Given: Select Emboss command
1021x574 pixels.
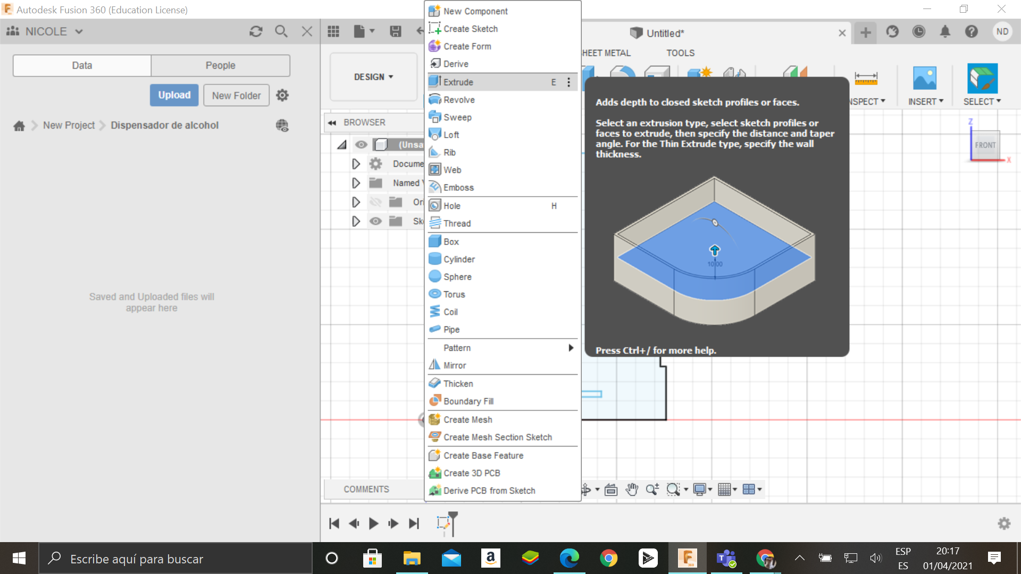Looking at the screenshot, I should tap(502, 188).
